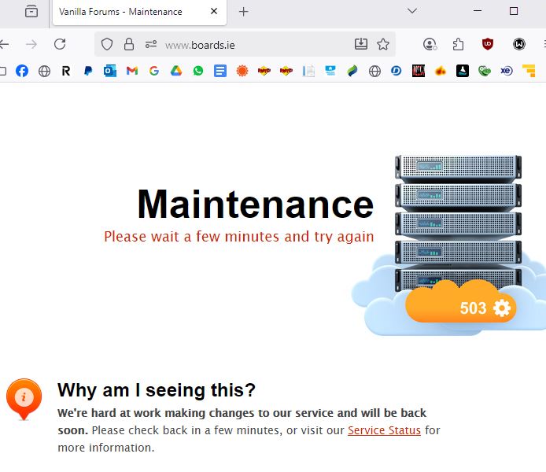Show the padlock site security info
The height and width of the screenshot is (472, 546).
129,44
